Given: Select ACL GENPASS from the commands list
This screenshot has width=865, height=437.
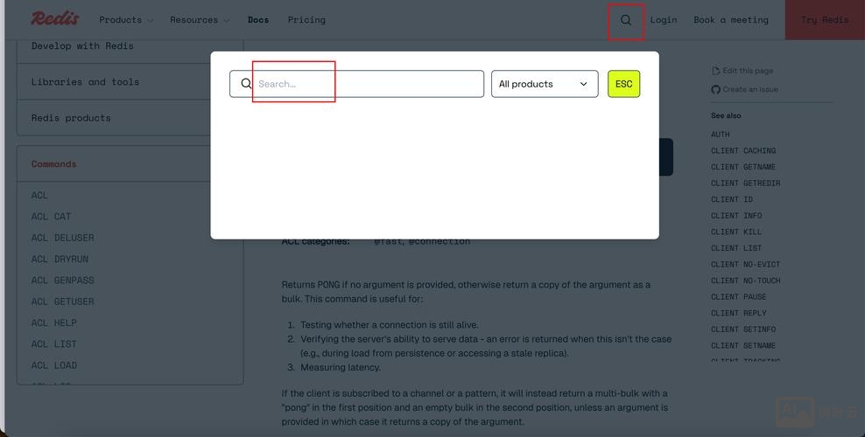Looking at the screenshot, I should pyautogui.click(x=63, y=281).
